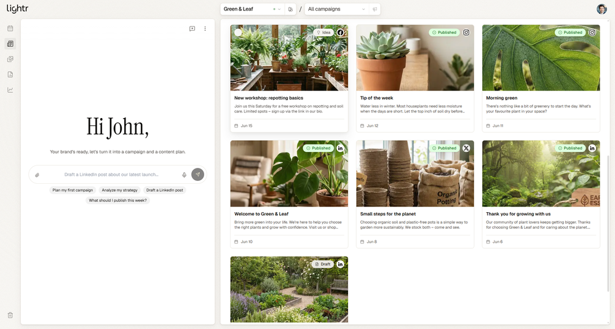Click the send message arrow button
This screenshot has width=615, height=329.
tap(197, 175)
